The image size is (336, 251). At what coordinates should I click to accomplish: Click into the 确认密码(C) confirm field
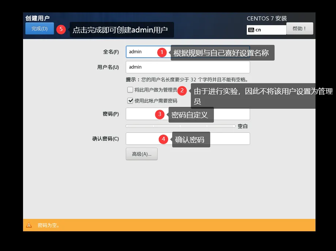(188, 139)
